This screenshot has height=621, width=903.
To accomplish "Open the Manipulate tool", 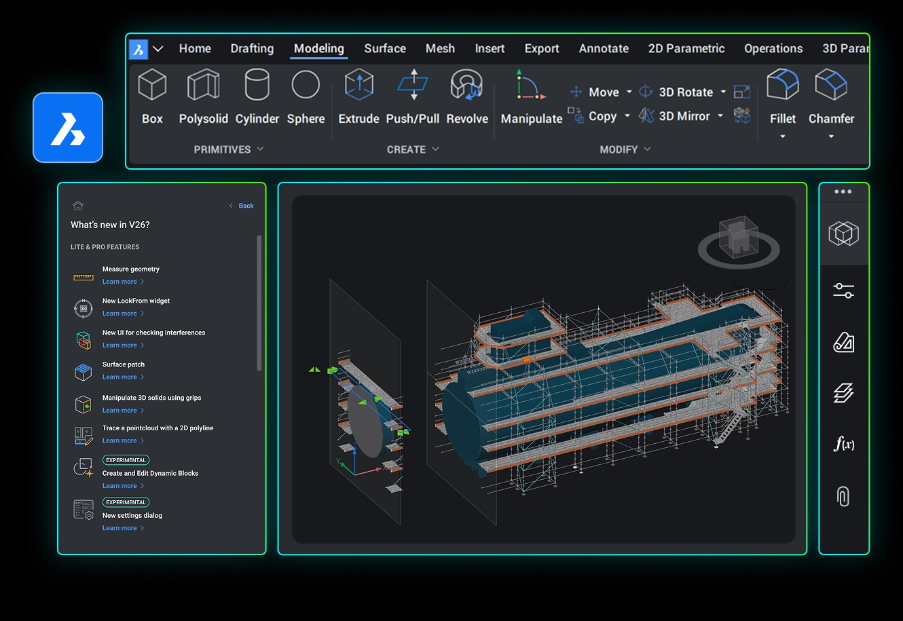I will pos(531,88).
